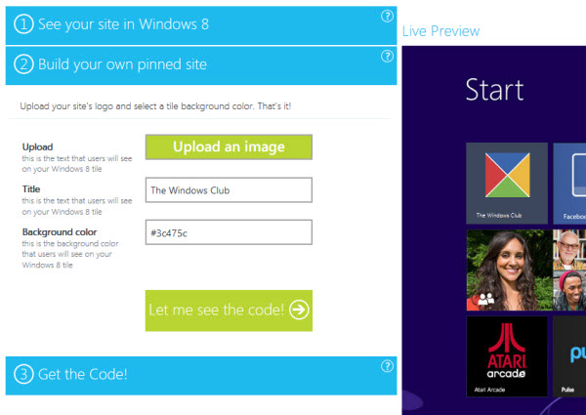Open the Atari Arcade tile
This screenshot has width=586, height=415.
pyautogui.click(x=507, y=356)
